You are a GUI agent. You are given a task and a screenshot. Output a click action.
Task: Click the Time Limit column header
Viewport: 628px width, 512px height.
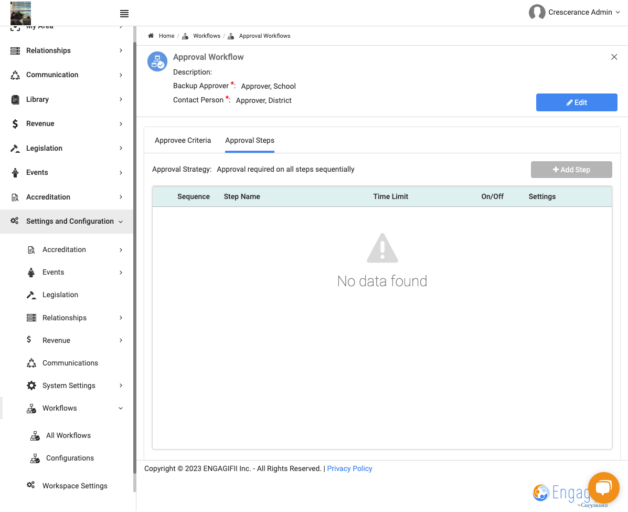[x=390, y=197]
